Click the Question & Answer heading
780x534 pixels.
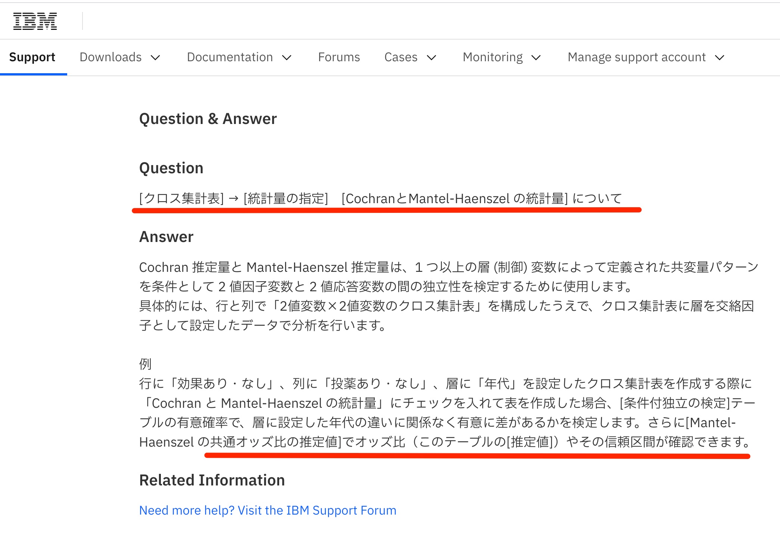[x=208, y=118]
